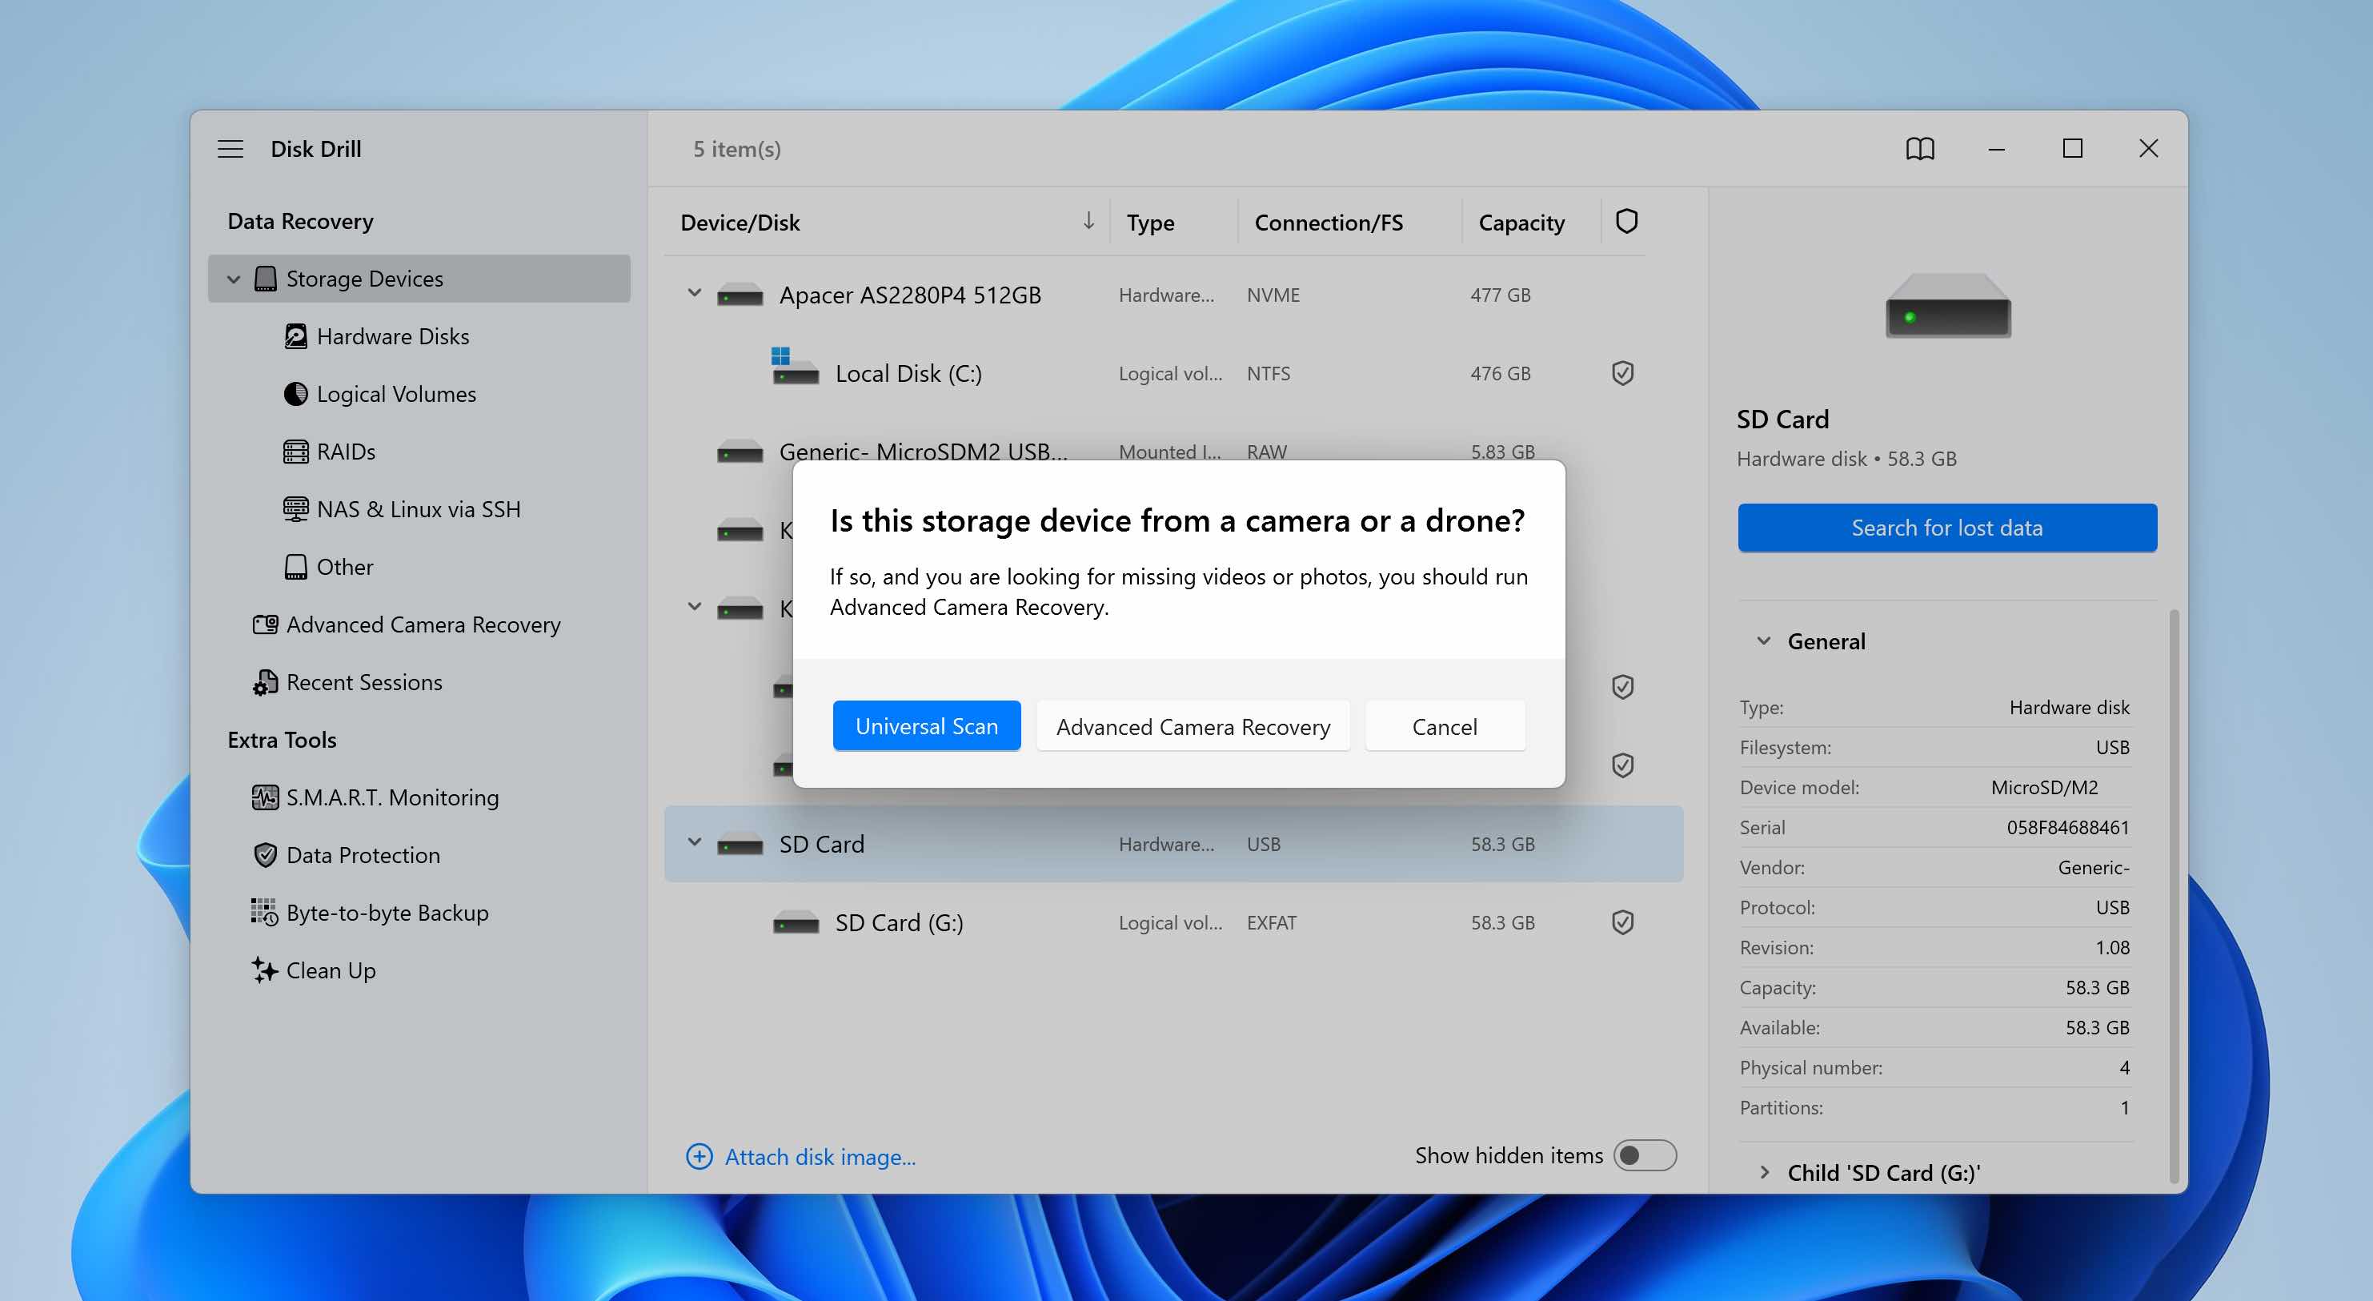Viewport: 2373px width, 1301px height.
Task: Toggle the Show hidden items switch
Action: click(1645, 1155)
